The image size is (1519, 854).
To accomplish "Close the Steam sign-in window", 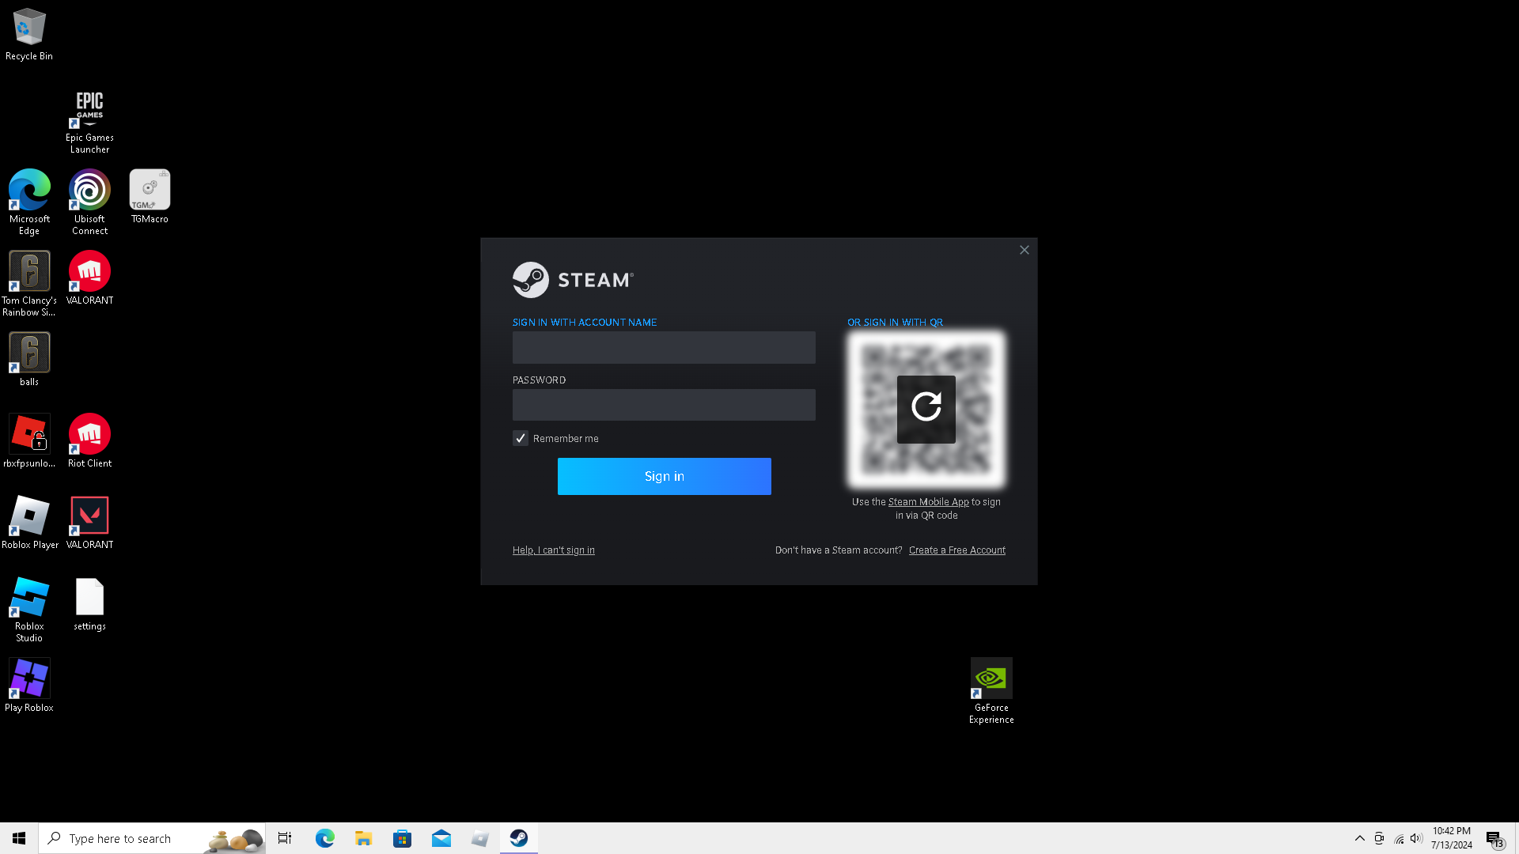I will [1025, 250].
